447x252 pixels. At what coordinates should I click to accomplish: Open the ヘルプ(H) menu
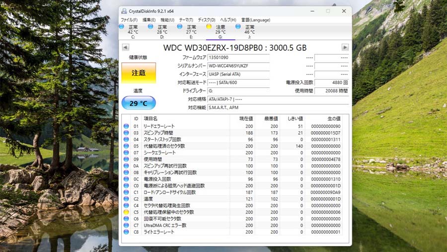click(x=228, y=20)
